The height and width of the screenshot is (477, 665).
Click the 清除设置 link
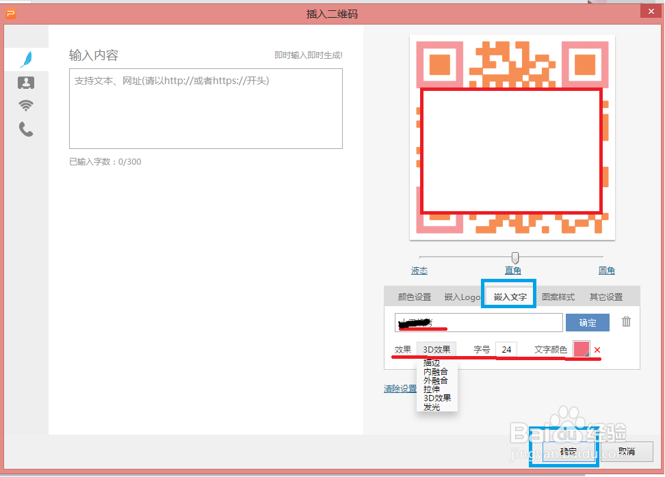[x=400, y=388]
